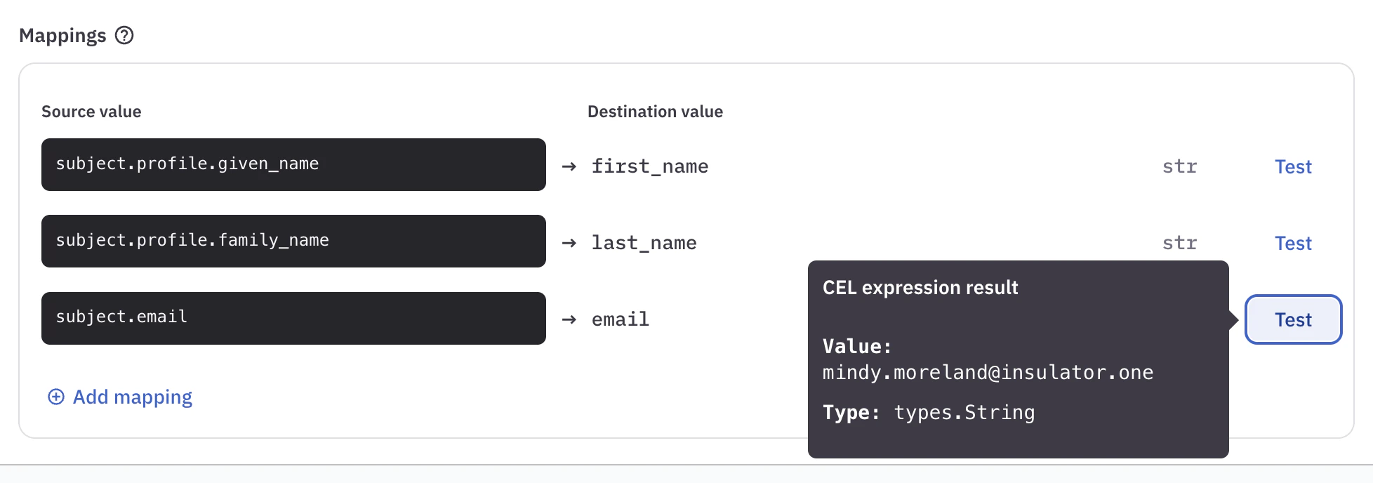Click the arrow between subject.email and email
The image size is (1373, 483).
pyautogui.click(x=568, y=319)
